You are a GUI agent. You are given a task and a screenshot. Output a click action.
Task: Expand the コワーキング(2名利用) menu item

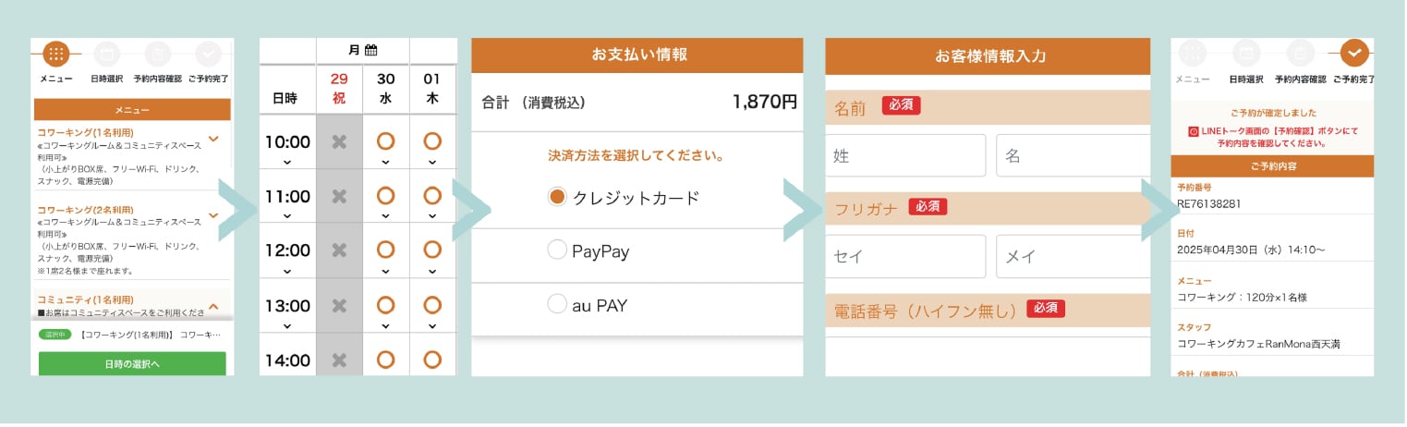coord(213,214)
